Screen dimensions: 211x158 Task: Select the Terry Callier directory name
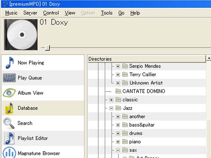pos(143,75)
